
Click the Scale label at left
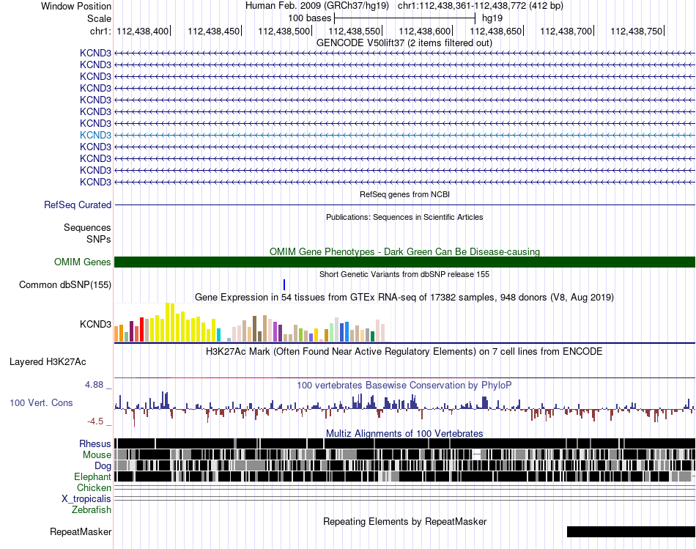coord(99,18)
